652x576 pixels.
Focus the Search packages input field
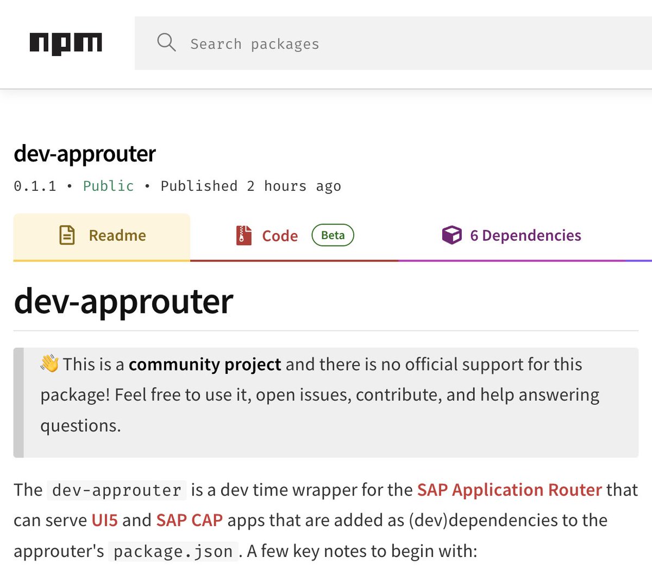point(393,43)
